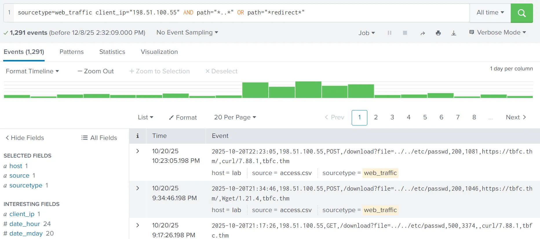Viewport: 540px width, 239px height.
Task: Open the List view dropdown
Action: (145, 117)
